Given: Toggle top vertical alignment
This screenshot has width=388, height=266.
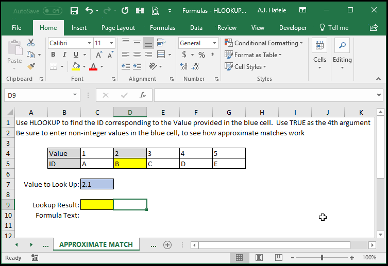Looking at the screenshot, I should tap(125, 43).
